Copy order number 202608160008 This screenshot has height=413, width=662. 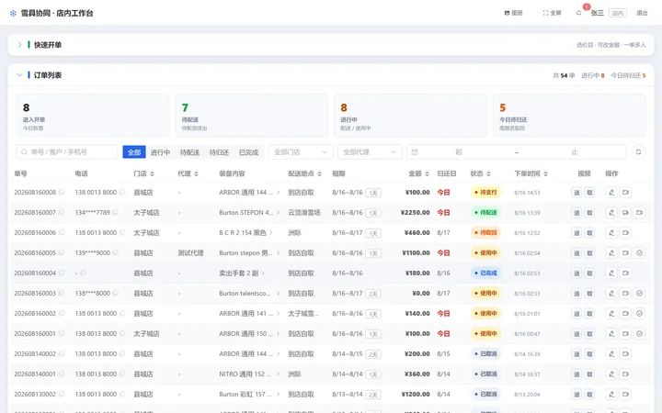click(62, 192)
